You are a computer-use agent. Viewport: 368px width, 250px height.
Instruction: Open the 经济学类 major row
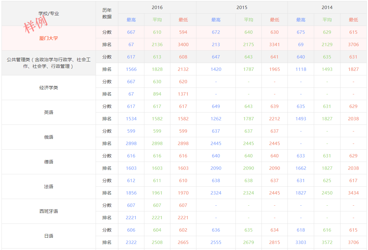[48, 88]
